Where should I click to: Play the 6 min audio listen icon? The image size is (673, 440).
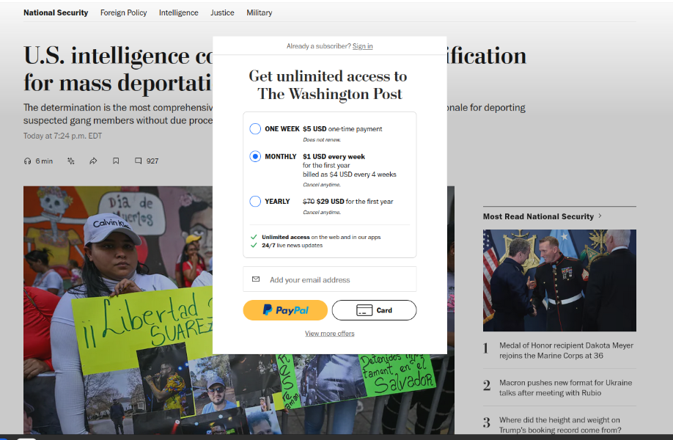[27, 161]
